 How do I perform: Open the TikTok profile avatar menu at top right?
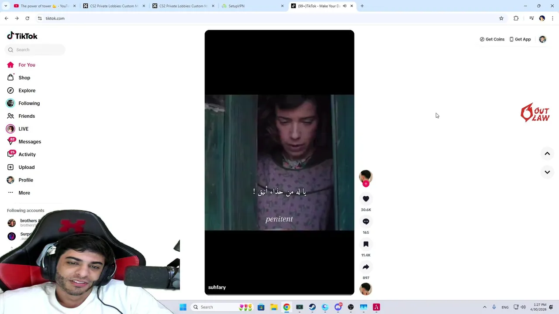542,39
